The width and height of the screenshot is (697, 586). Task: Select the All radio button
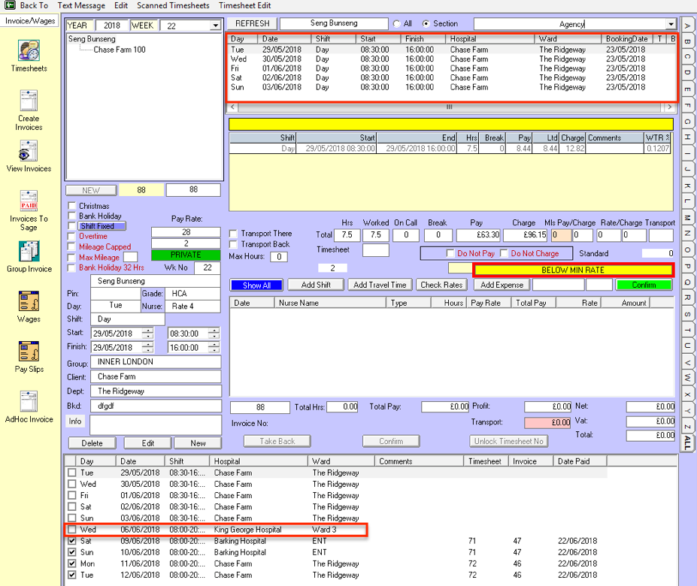(x=396, y=24)
